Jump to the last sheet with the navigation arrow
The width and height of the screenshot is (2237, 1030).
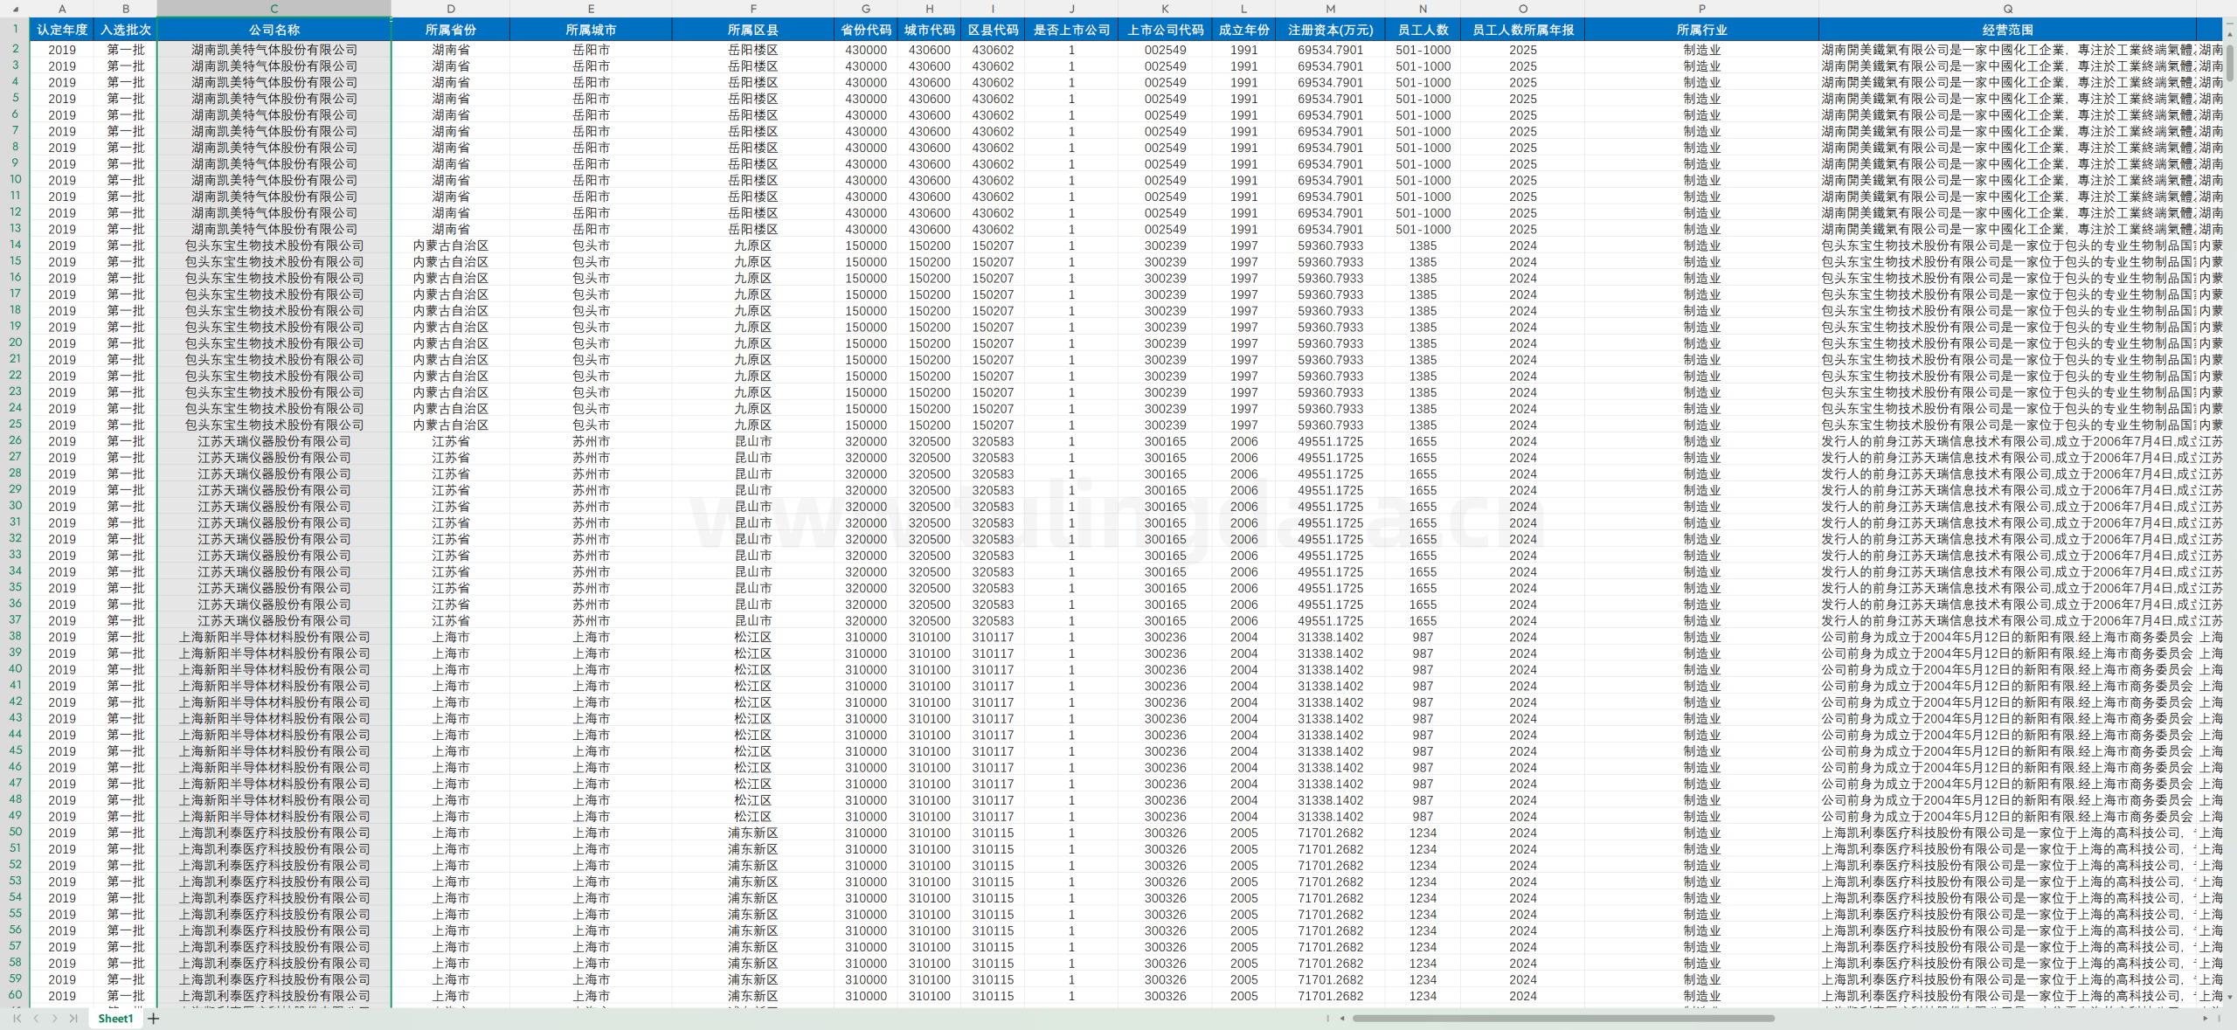(73, 1018)
